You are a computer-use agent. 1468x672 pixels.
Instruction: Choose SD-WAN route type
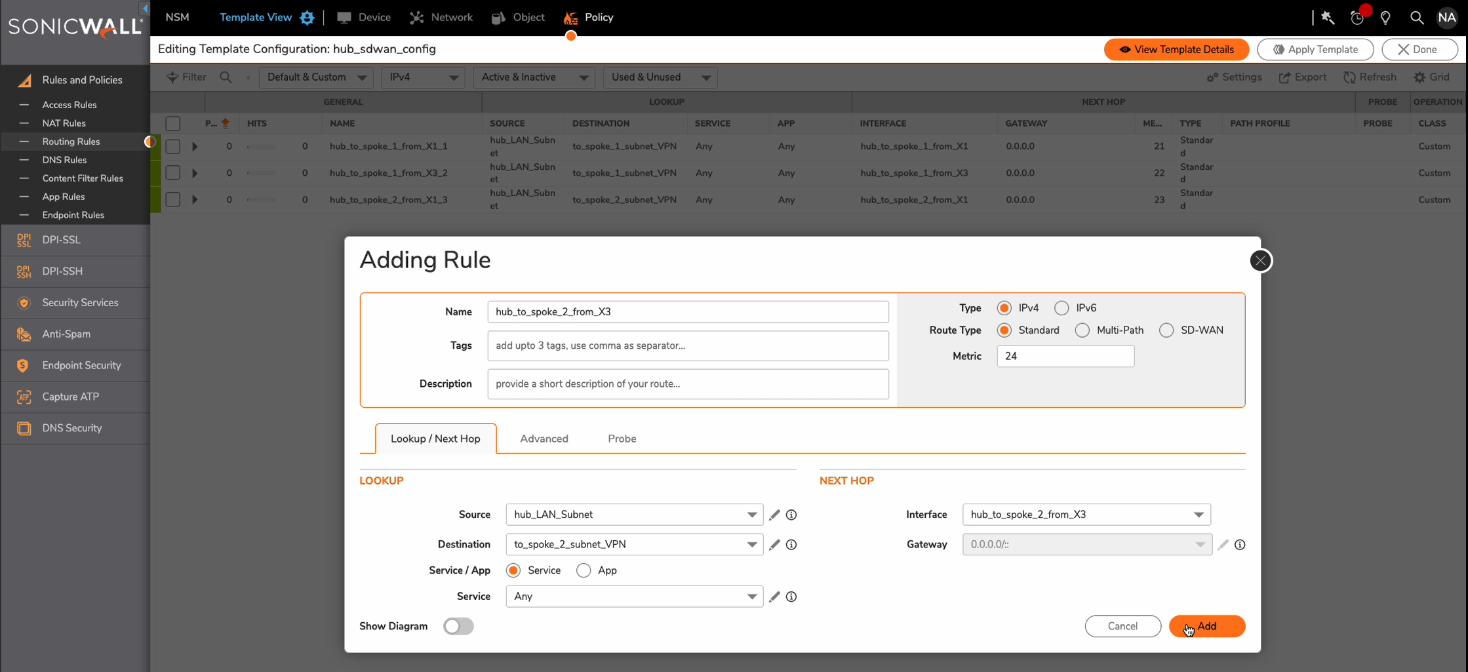[1166, 330]
